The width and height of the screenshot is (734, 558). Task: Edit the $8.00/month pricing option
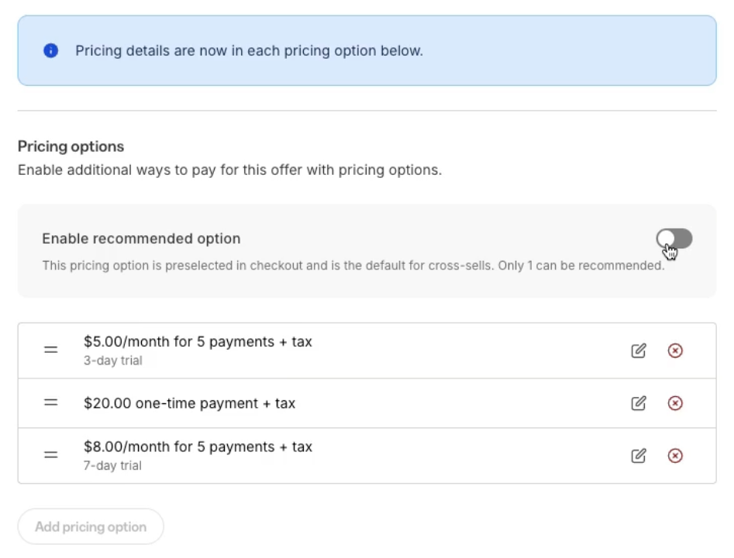[x=638, y=456]
